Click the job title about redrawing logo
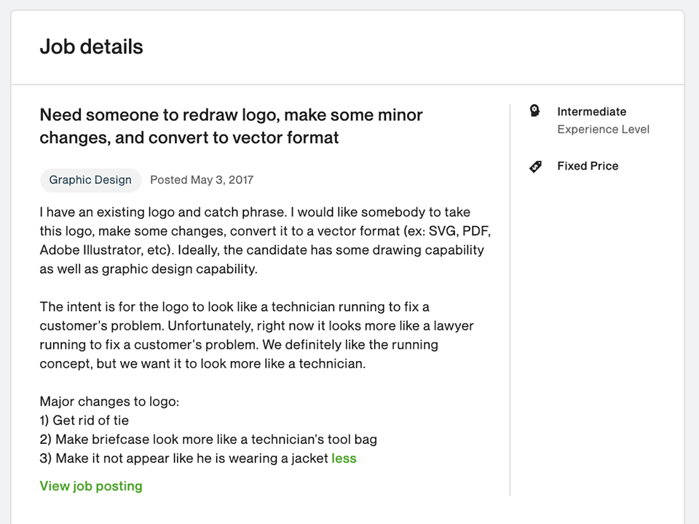The height and width of the screenshot is (524, 699). (x=231, y=126)
